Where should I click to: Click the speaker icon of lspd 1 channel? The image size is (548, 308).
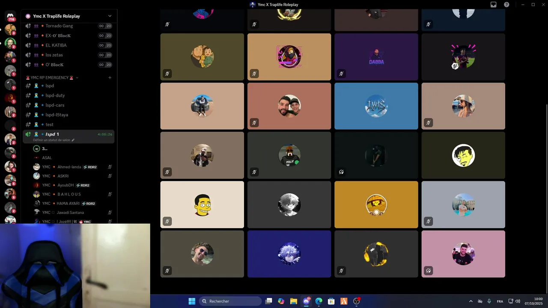28,134
